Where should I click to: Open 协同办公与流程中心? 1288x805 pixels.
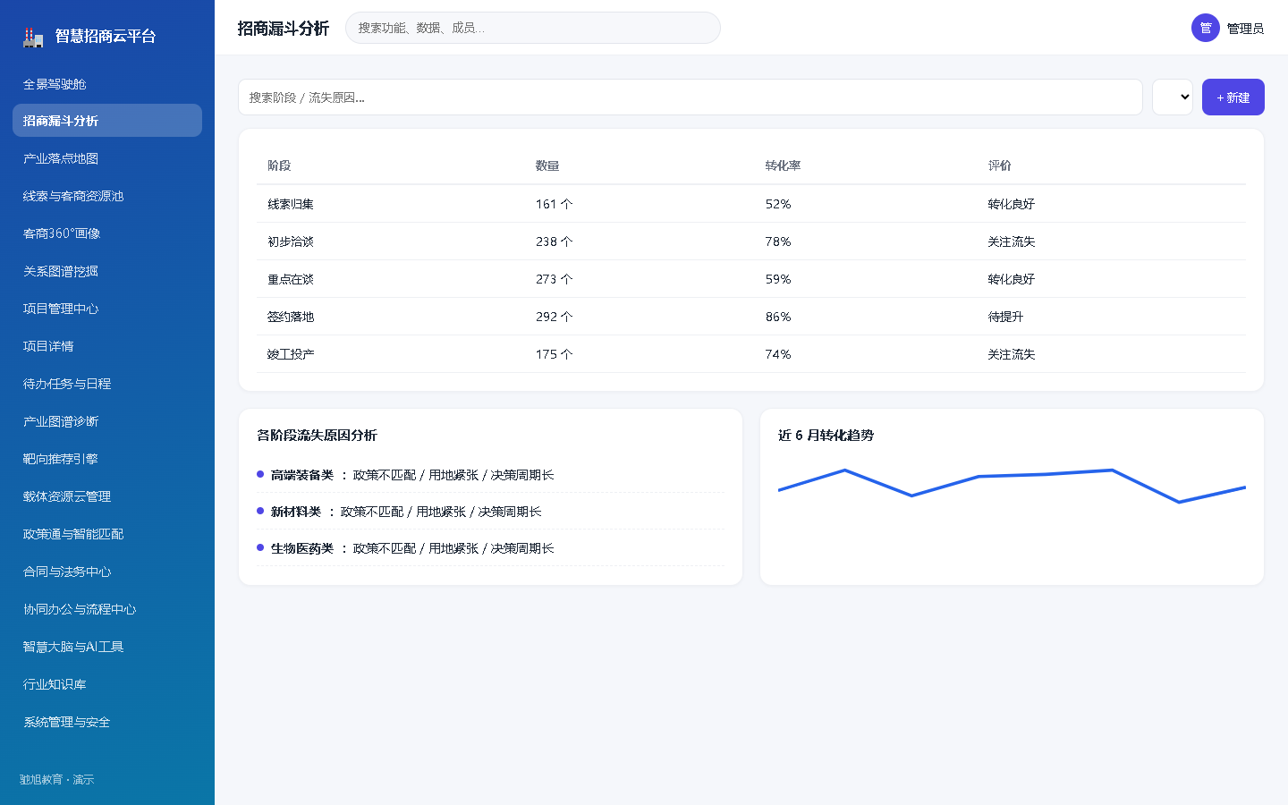tap(107, 609)
